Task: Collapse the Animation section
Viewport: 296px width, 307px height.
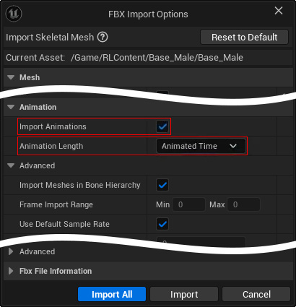Action: click(x=11, y=107)
